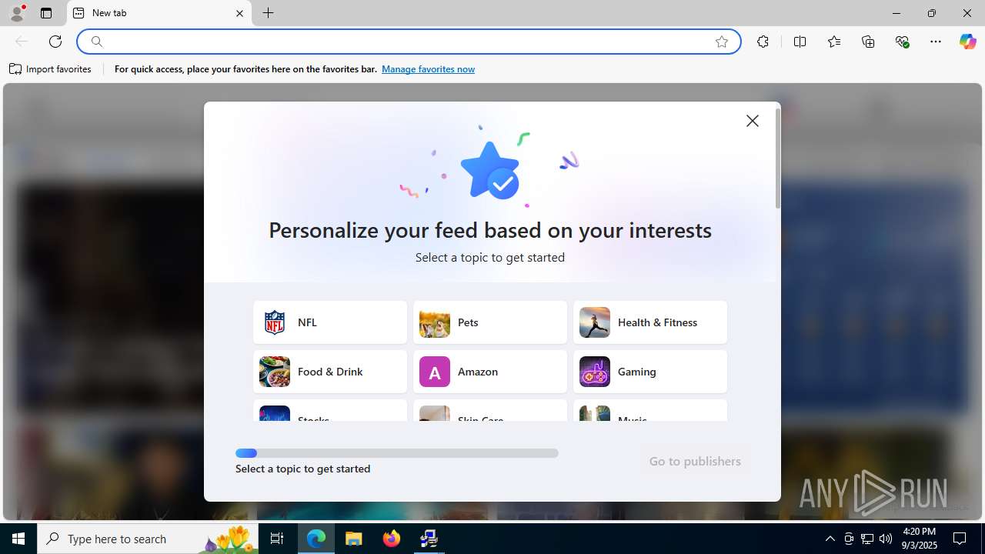The image size is (985, 554).
Task: Open the Manage favorites now link
Action: click(428, 69)
